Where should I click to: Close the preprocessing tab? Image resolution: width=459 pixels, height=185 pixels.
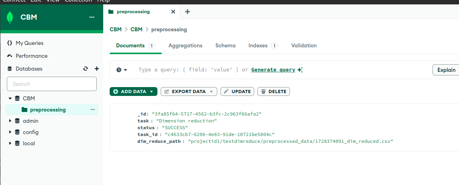point(173,12)
